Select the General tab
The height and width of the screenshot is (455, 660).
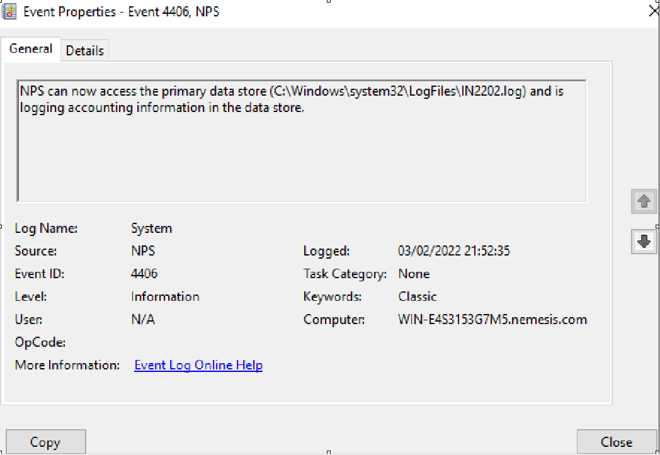30,48
